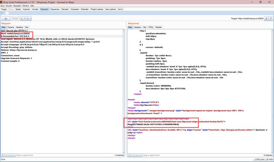
Task: Select the request Hex tab
Action: [27, 27]
